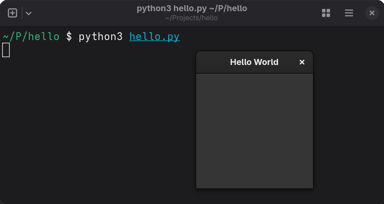Open a new terminal tab
This screenshot has height=204, width=384.
tap(13, 13)
